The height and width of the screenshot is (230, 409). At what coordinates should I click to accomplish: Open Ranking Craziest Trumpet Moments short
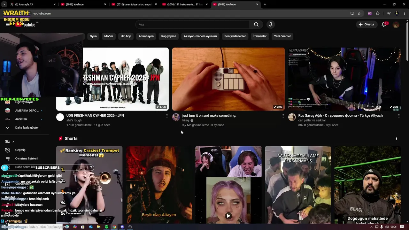pos(89,185)
